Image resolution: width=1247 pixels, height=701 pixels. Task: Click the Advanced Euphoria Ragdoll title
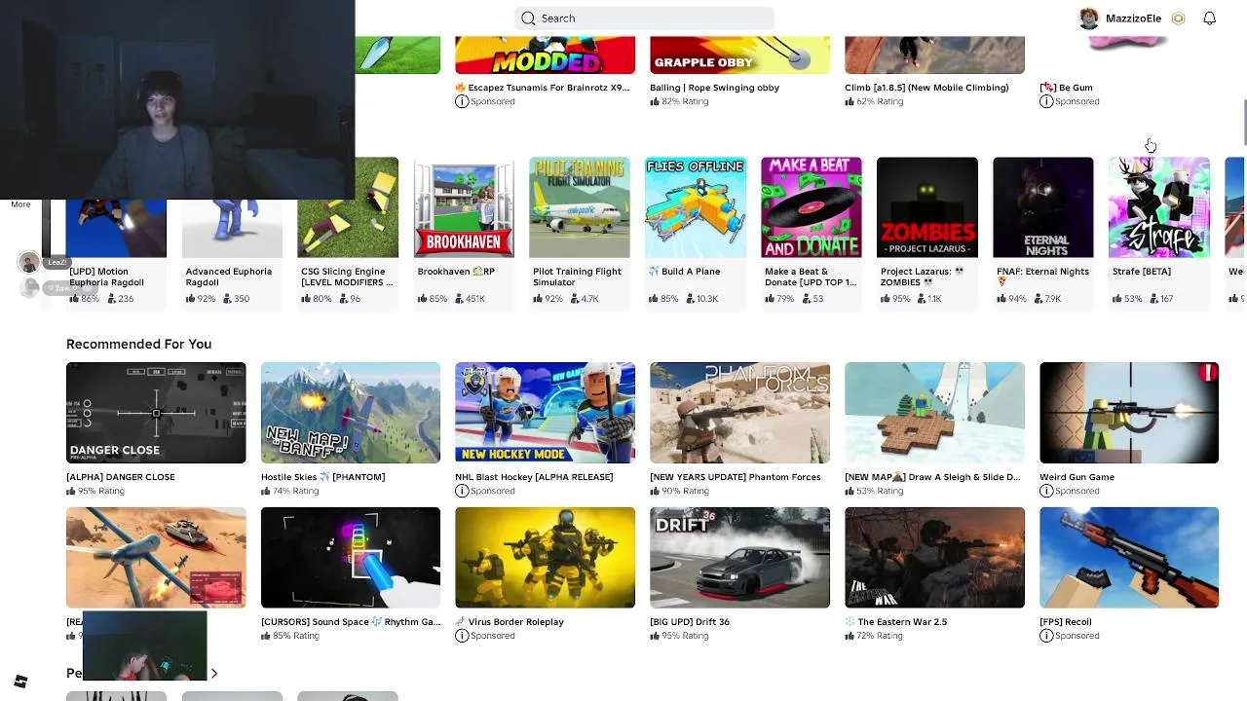coord(229,277)
